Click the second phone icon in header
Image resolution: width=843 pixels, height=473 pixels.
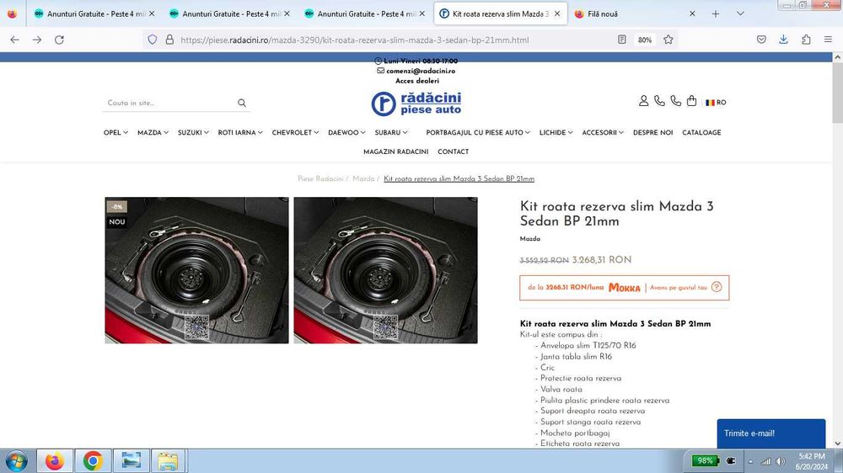(676, 101)
